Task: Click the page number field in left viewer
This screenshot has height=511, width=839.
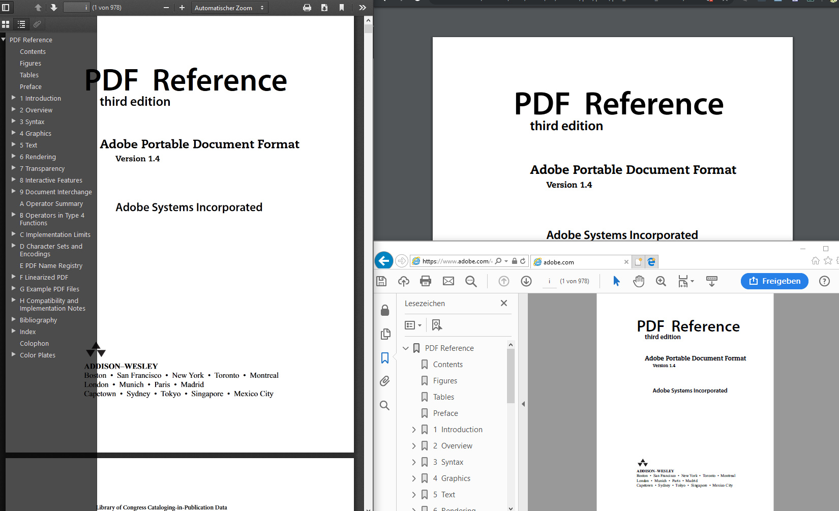Action: (76, 8)
